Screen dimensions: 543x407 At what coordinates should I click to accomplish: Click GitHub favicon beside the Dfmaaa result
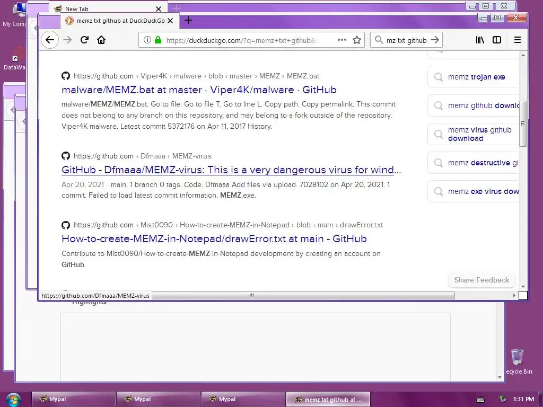pos(66,156)
